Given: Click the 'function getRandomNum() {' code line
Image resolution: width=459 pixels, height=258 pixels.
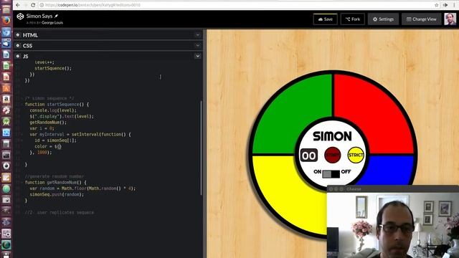Looking at the screenshot, I should pyautogui.click(x=56, y=183).
